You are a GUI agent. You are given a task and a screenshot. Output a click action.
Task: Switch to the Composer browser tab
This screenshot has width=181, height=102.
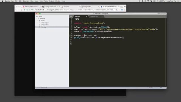pyautogui.click(x=70, y=7)
